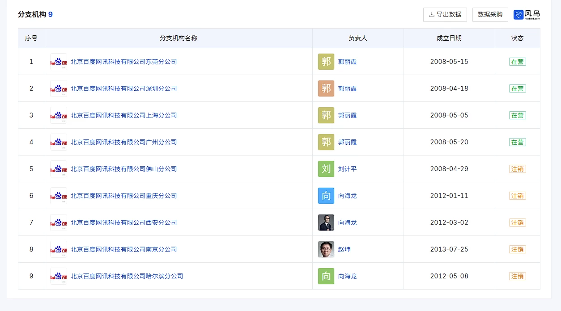Screen dimensions: 561x311
Task: Click 在营 status tag in 东莞分公司 row
Action: (x=517, y=62)
